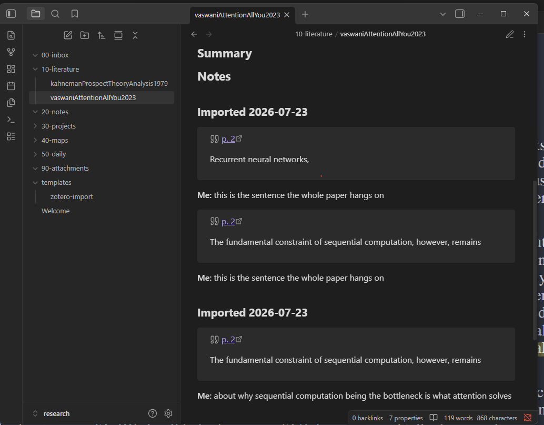Click vaswaniAttentionAllYou2023 breadcrumb title
Image resolution: width=544 pixels, height=425 pixels.
(x=382, y=34)
